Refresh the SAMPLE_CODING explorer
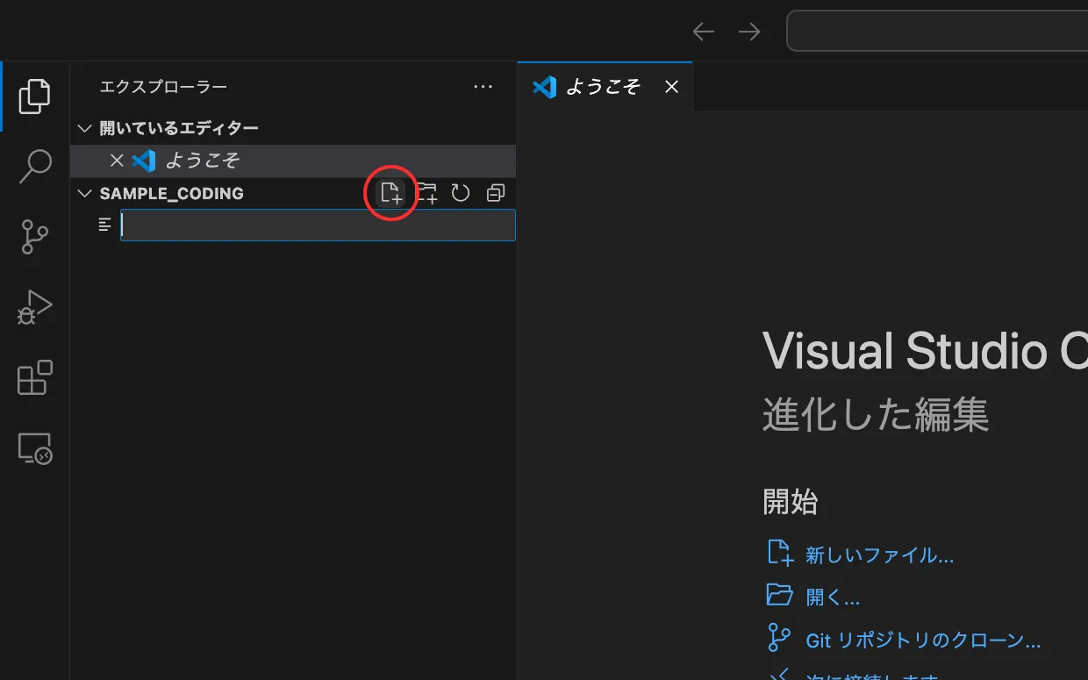The width and height of the screenshot is (1088, 680). pos(461,193)
